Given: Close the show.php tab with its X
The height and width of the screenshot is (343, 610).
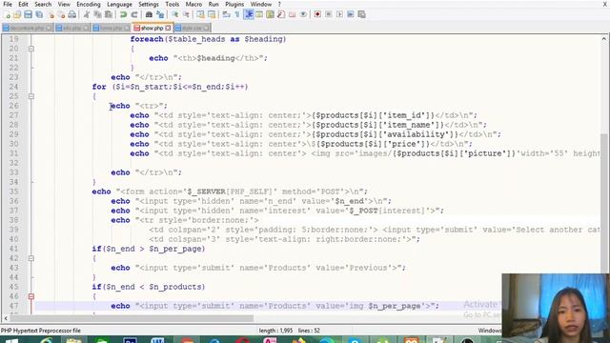Looking at the screenshot, I should [168, 28].
